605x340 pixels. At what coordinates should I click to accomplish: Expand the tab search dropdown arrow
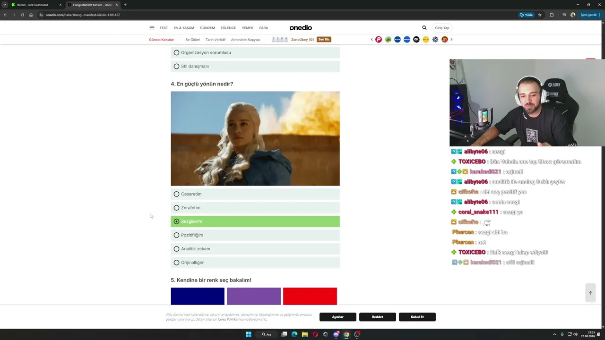(4, 5)
